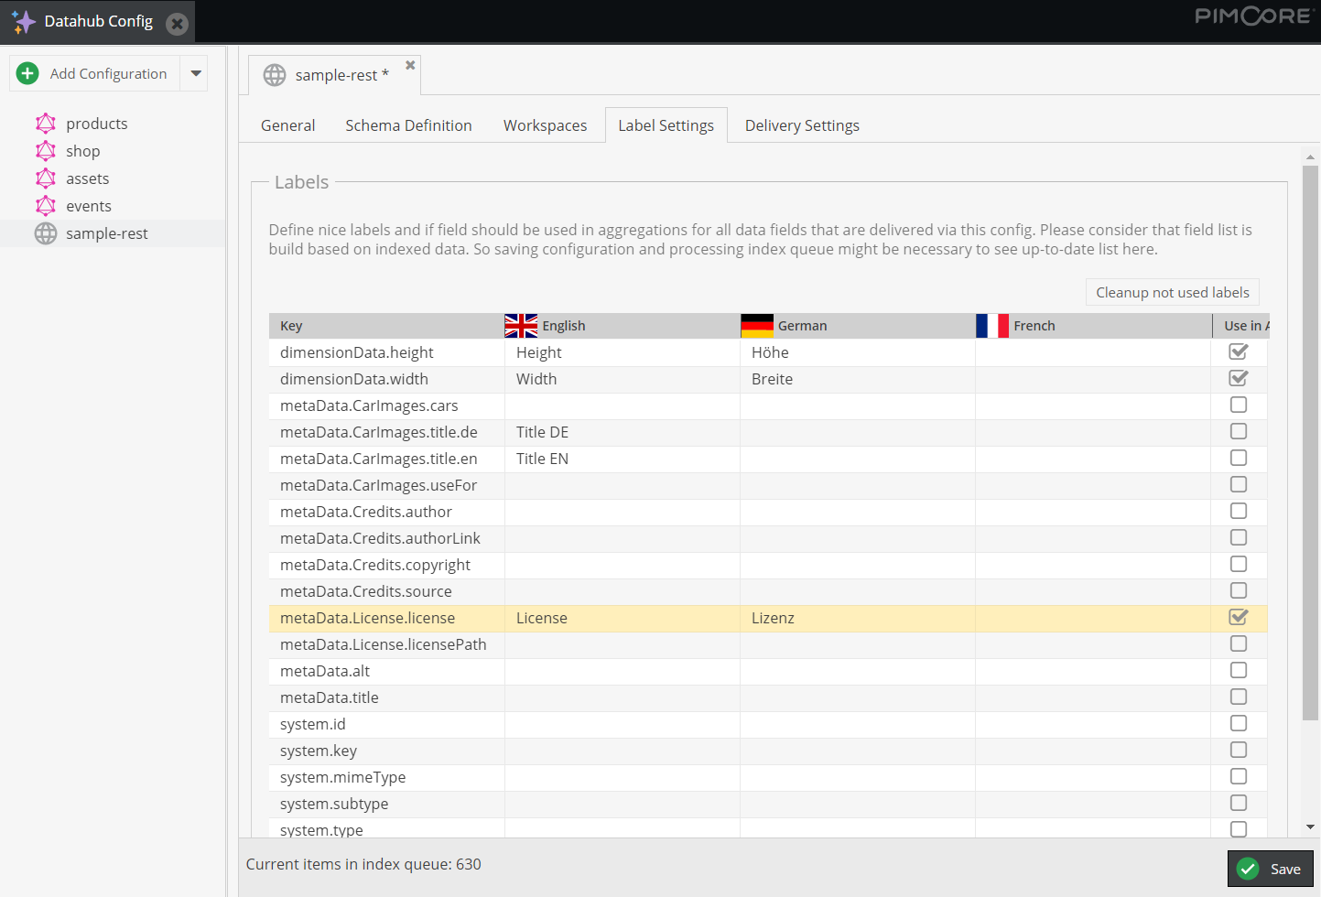
Task: Click the green Add Configuration plus icon
Action: coord(27,73)
